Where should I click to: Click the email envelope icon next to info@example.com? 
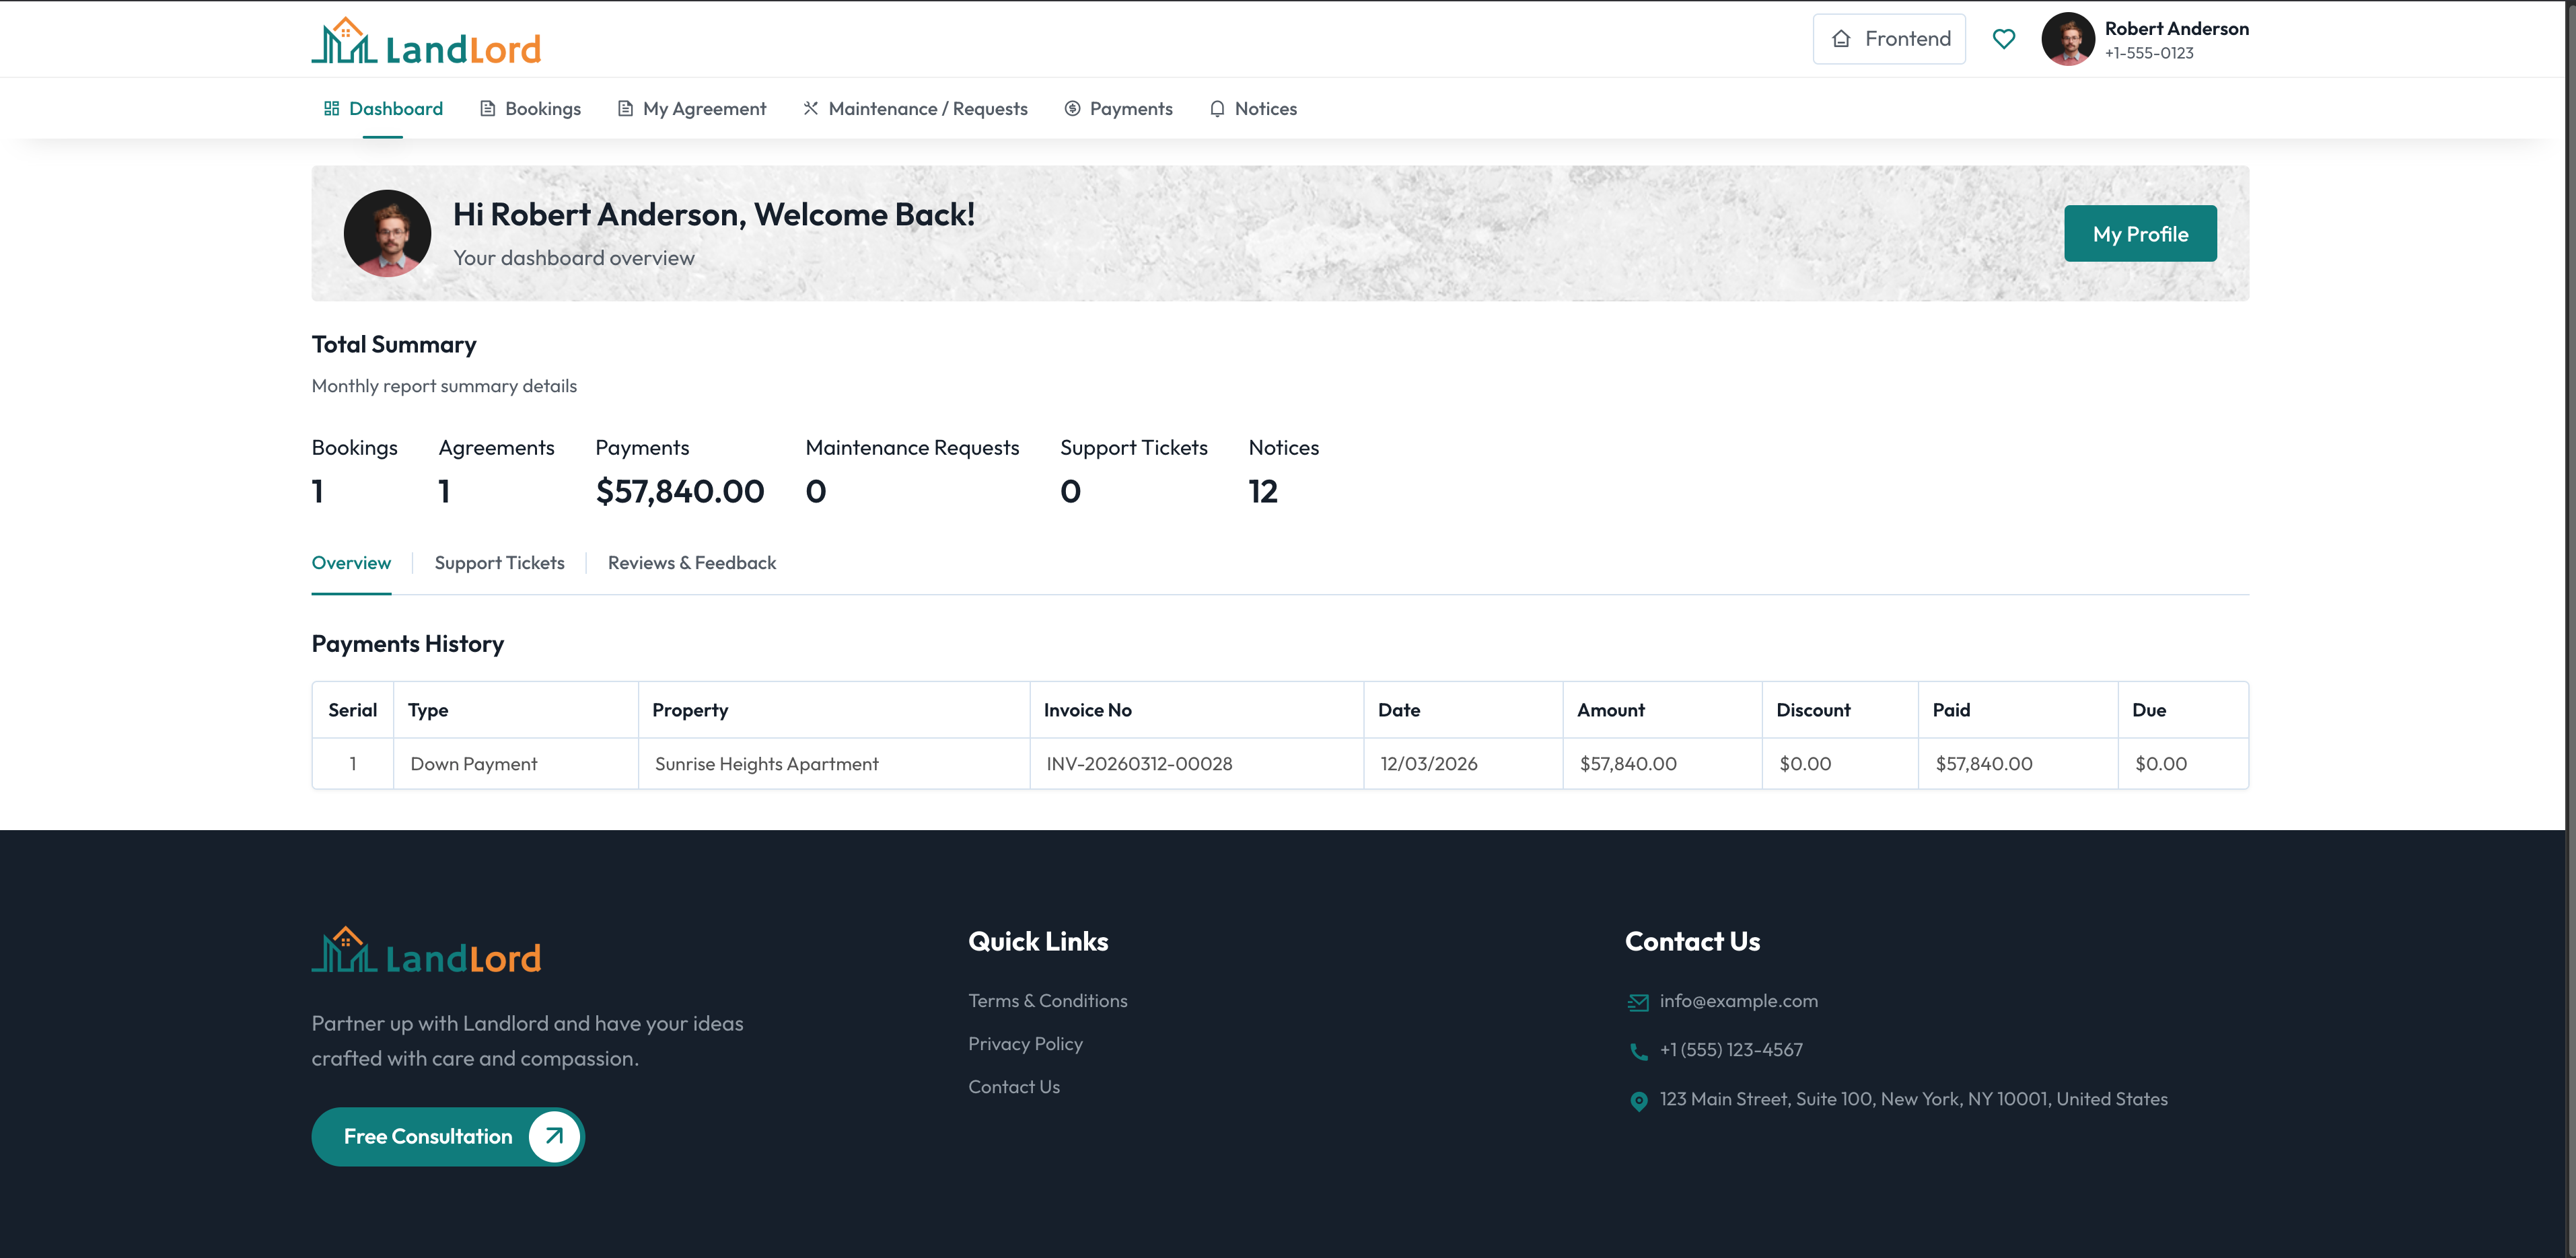tap(1637, 1001)
